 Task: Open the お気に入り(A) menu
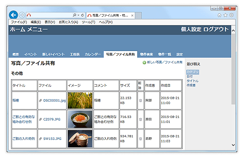coord(69,22)
